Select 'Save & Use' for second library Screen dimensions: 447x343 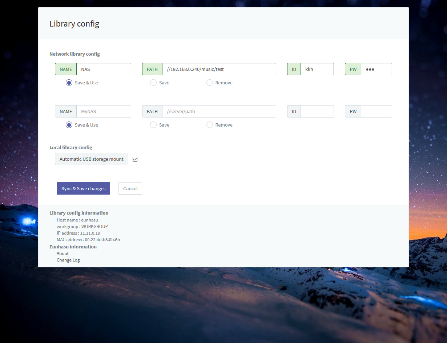pos(69,125)
